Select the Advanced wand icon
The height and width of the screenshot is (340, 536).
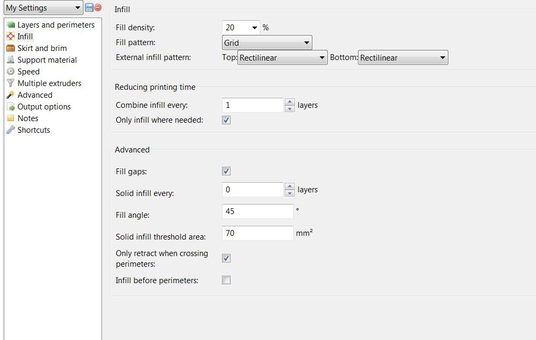tap(11, 95)
